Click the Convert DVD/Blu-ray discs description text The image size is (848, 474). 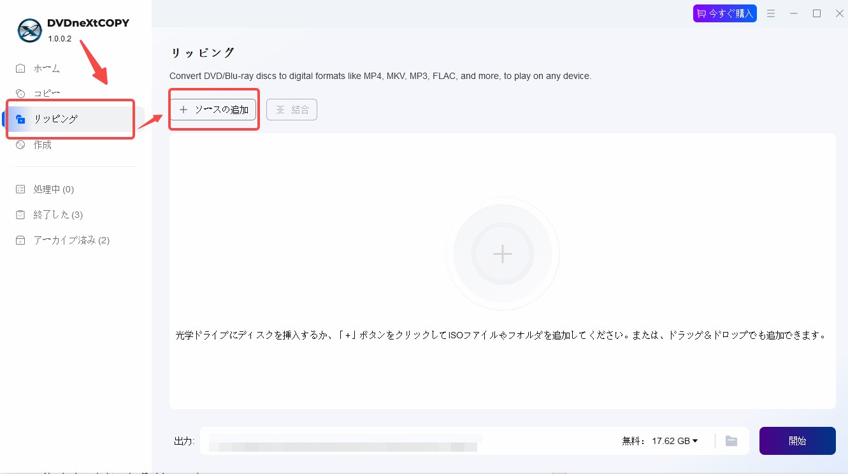[380, 76]
